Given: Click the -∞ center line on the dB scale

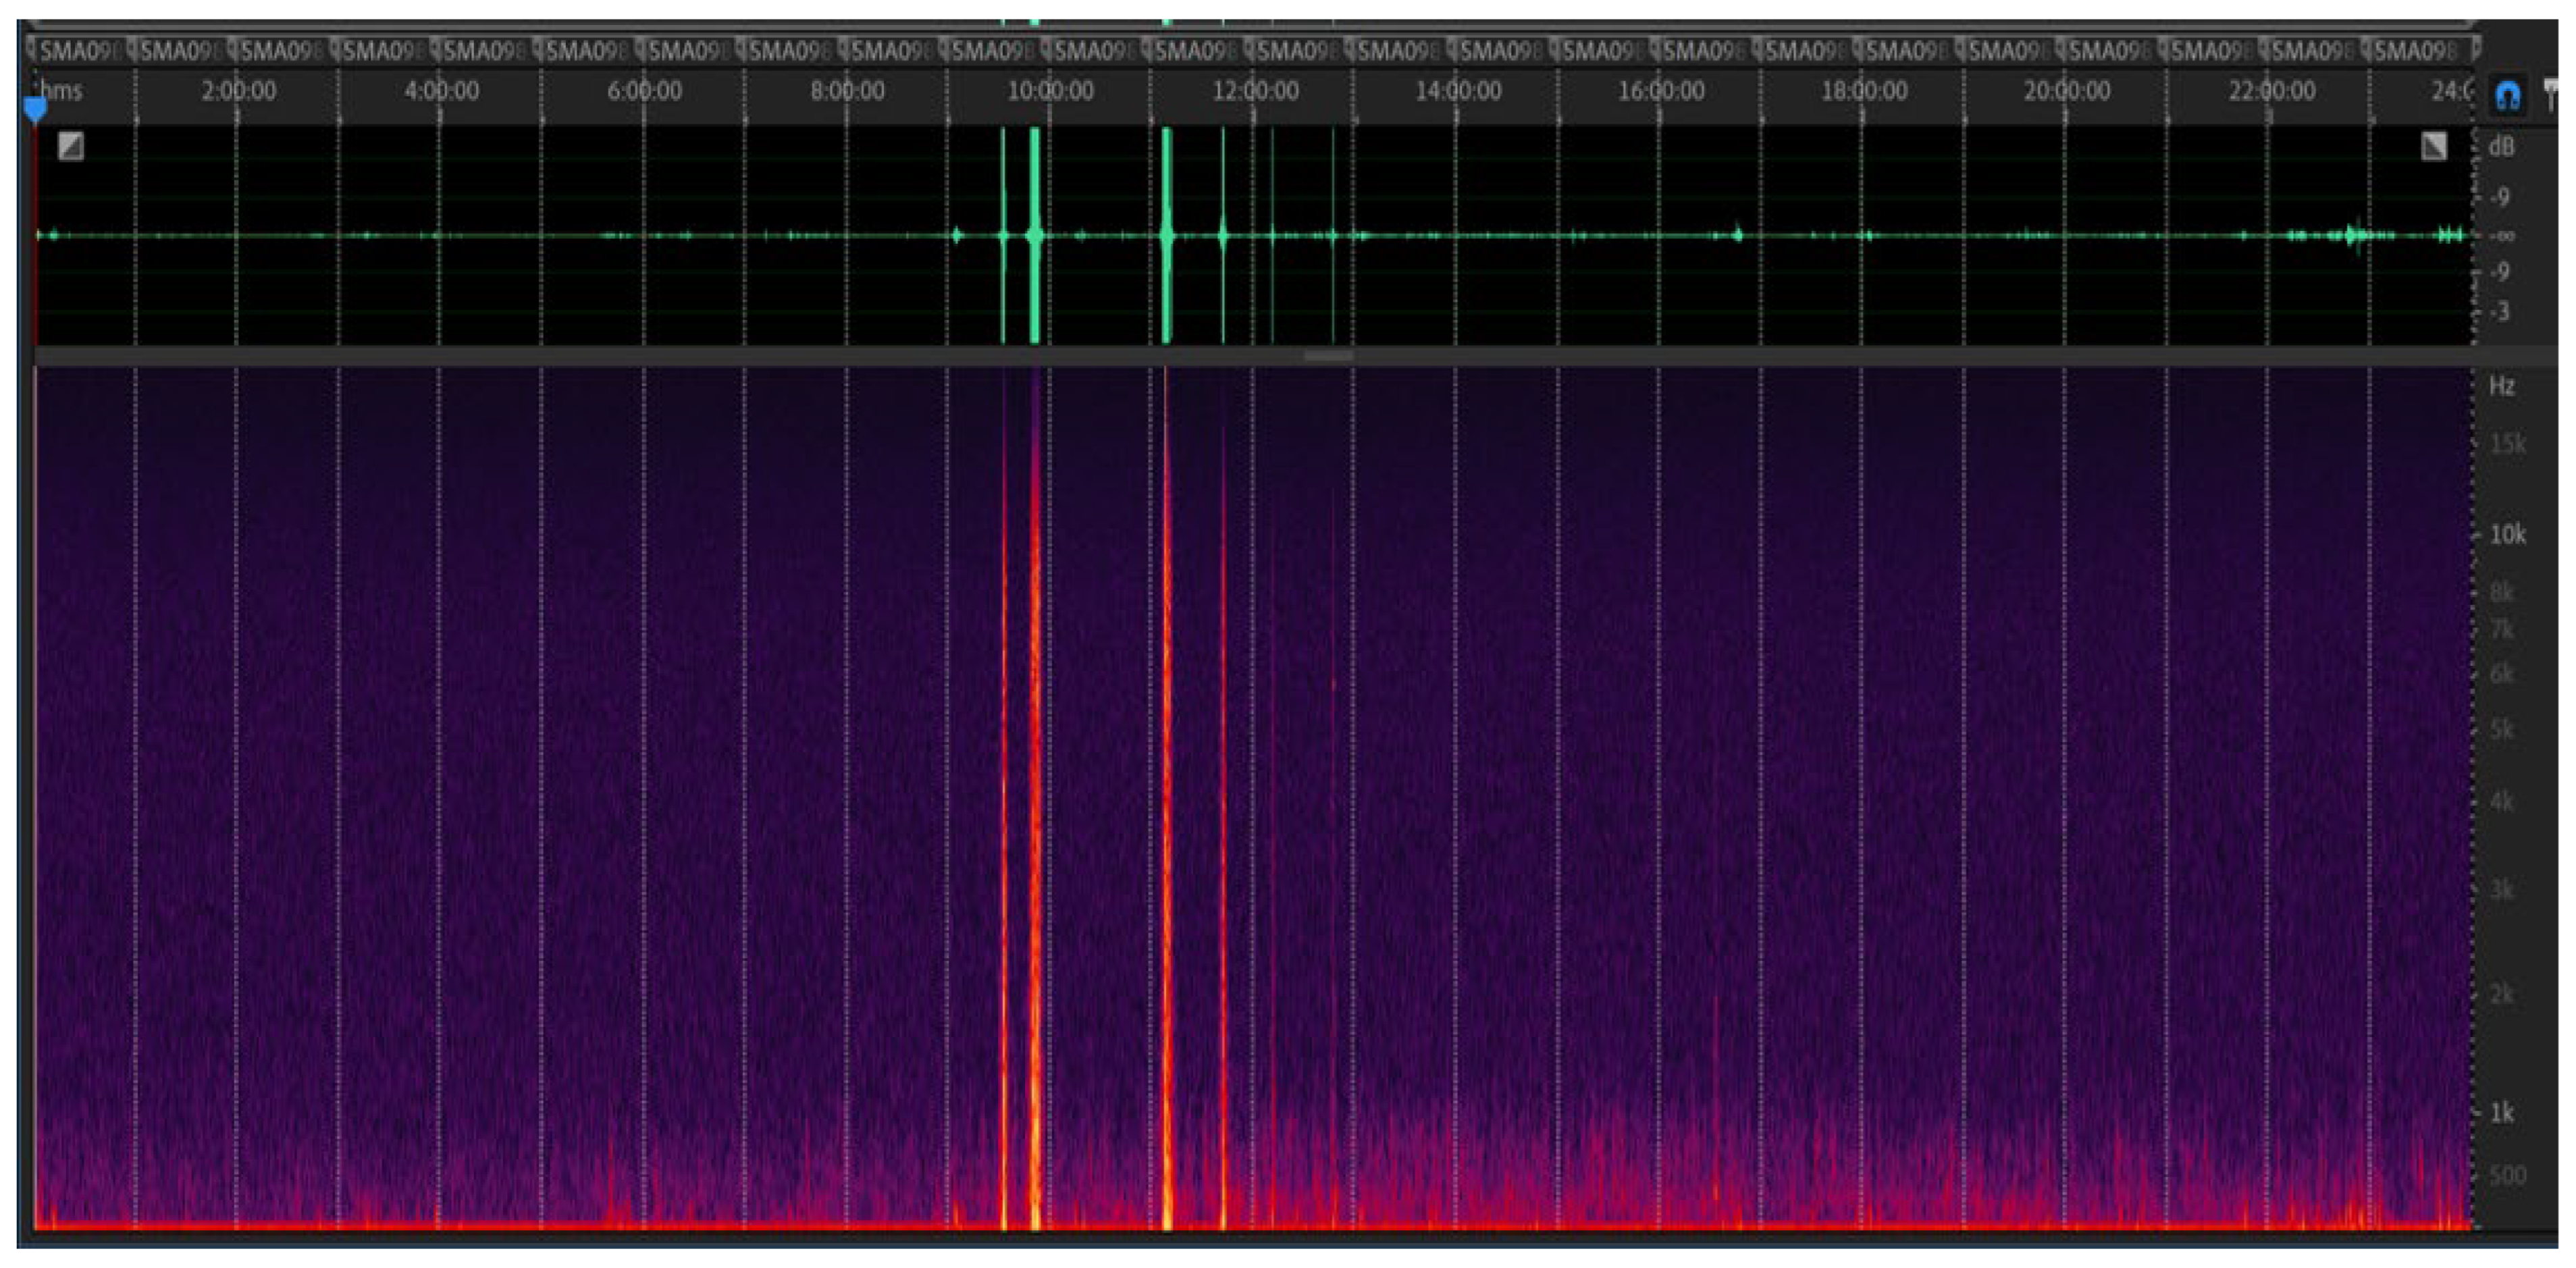Looking at the screenshot, I should click(2501, 236).
